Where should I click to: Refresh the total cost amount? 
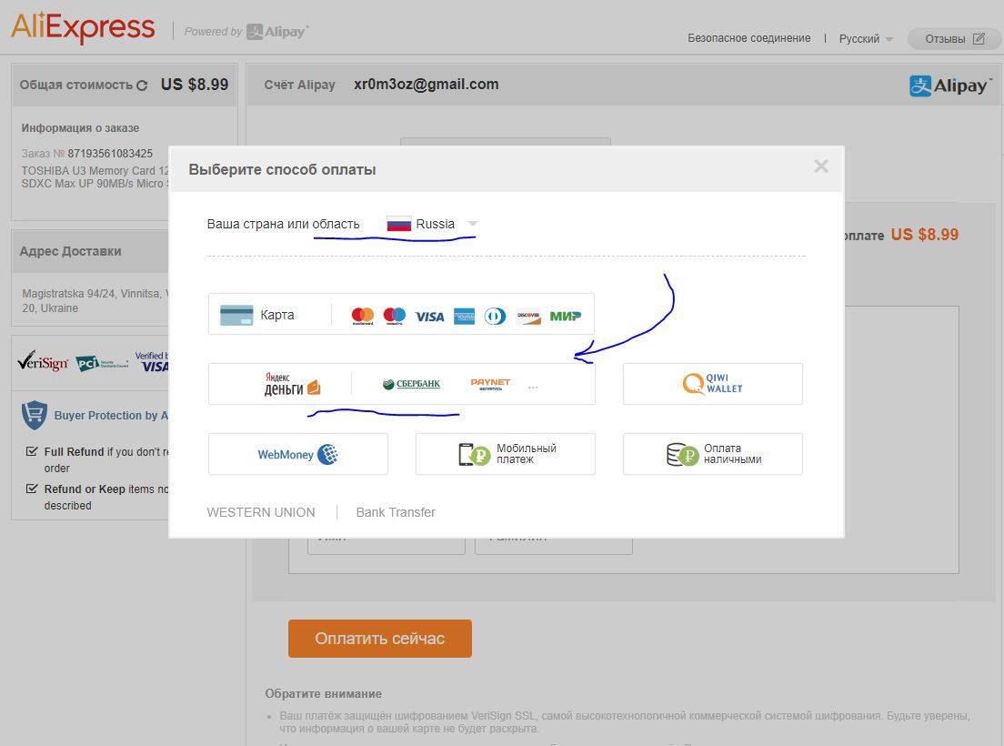point(142,86)
